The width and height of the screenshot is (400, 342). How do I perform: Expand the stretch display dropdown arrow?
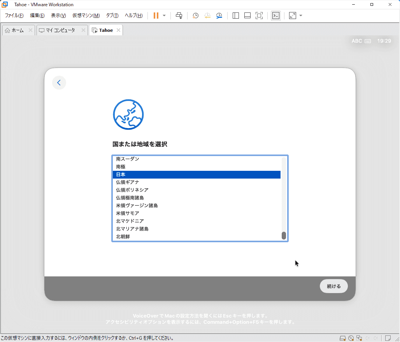coord(301,16)
